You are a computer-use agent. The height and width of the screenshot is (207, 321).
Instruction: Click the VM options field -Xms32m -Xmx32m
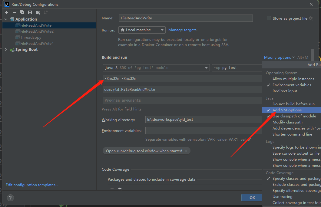[x=182, y=79]
